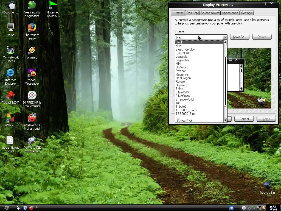Open the Home desktop icon

(x=11, y=30)
